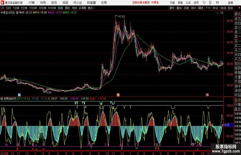The width and height of the screenshot is (241, 155).
Task: Open the 公式 menu
Action: 188,3
